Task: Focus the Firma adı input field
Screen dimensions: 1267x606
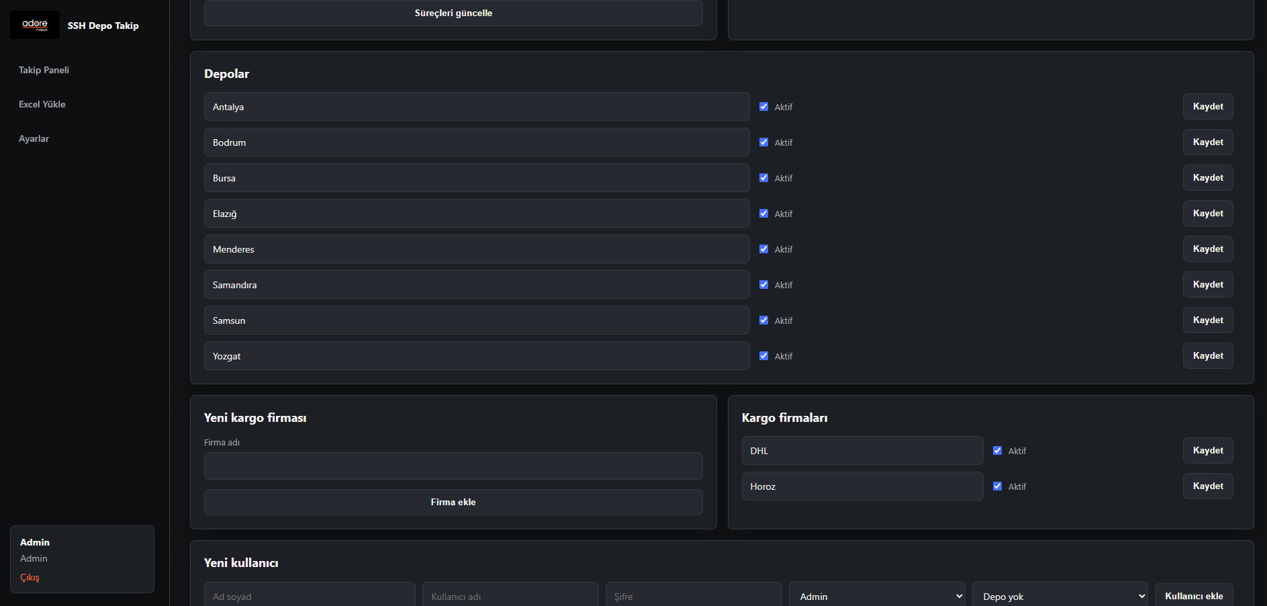Action: [453, 466]
